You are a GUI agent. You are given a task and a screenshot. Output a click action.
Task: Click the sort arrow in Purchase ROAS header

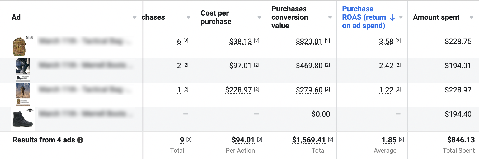(392, 17)
